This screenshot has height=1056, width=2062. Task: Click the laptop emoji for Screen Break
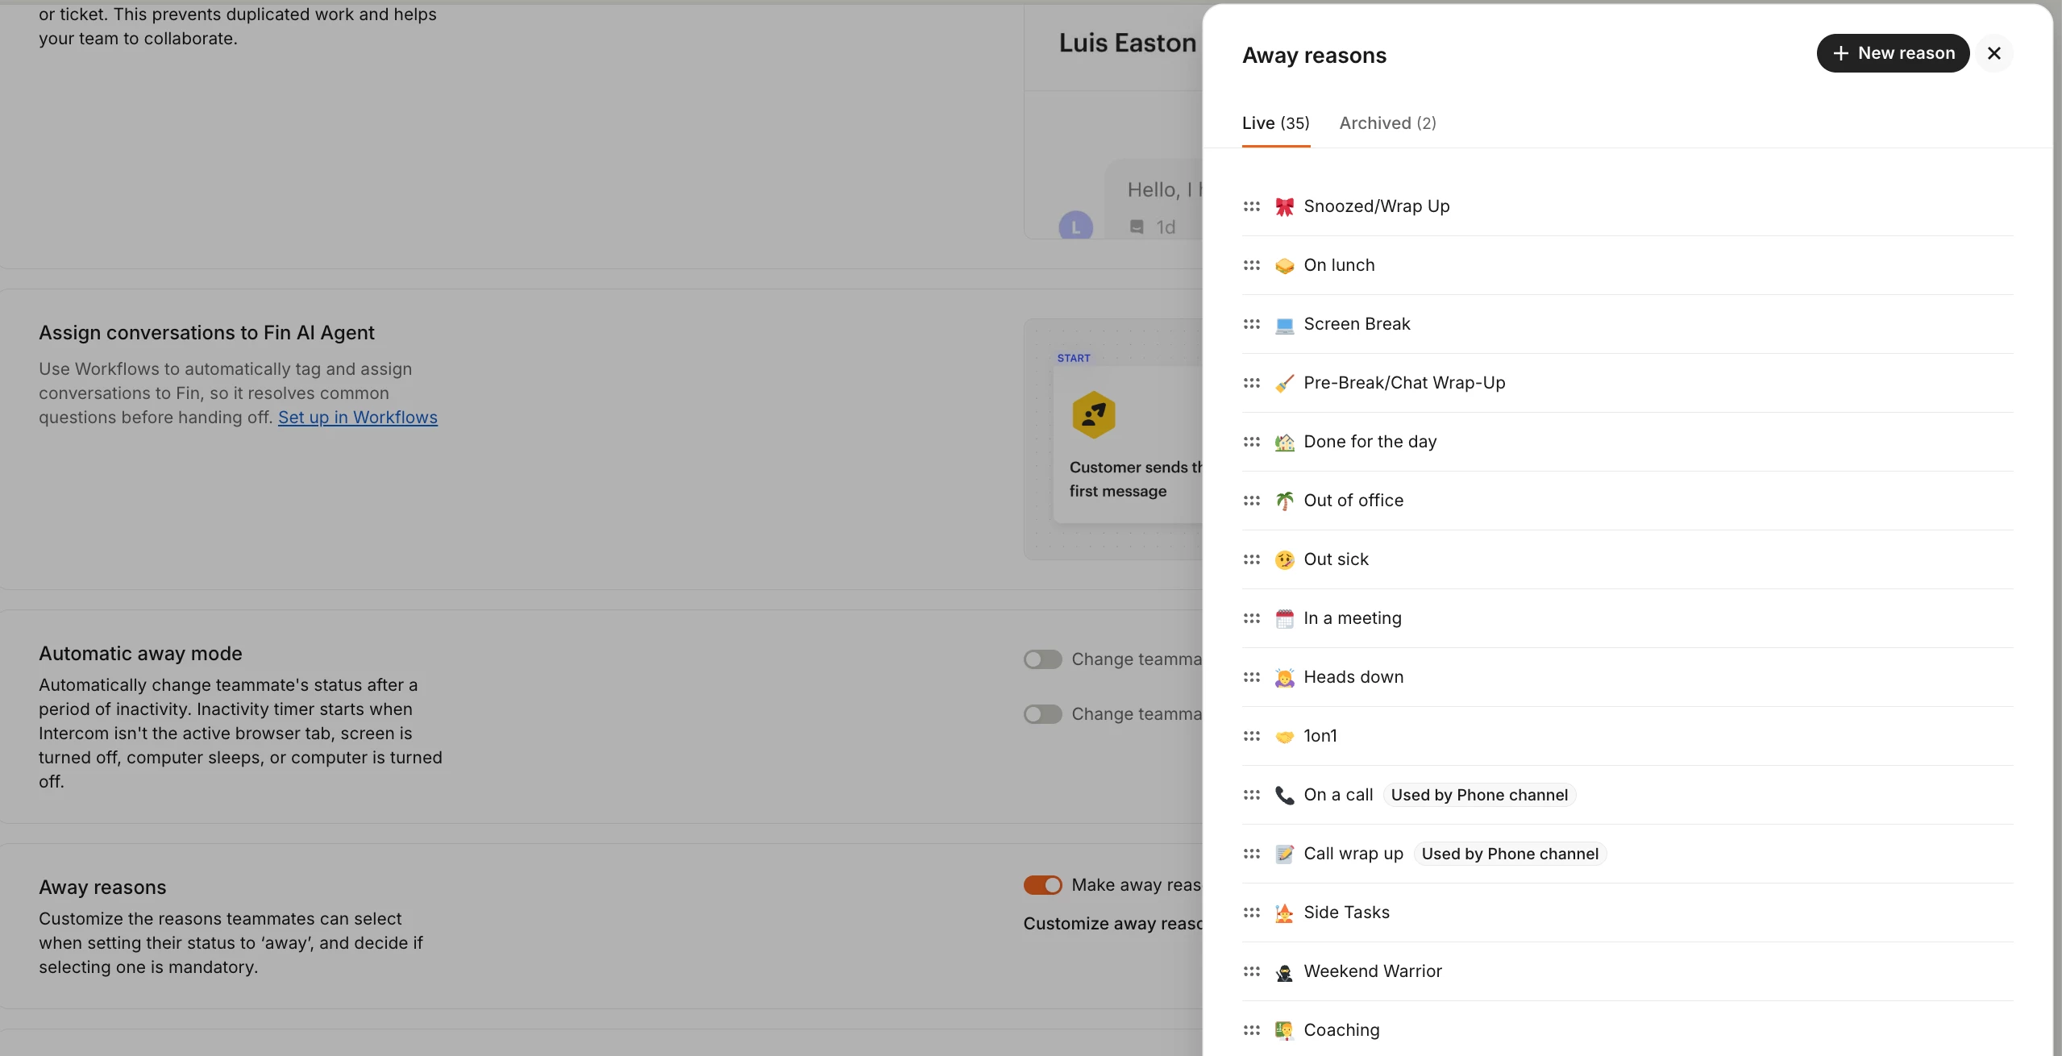(1284, 324)
